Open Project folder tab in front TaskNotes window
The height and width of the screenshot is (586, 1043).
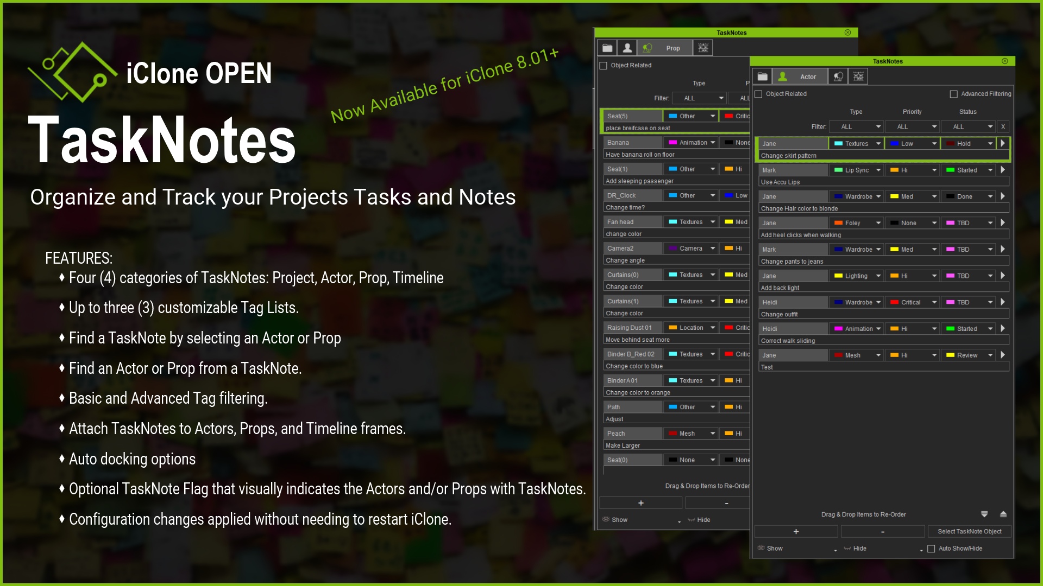tap(763, 77)
